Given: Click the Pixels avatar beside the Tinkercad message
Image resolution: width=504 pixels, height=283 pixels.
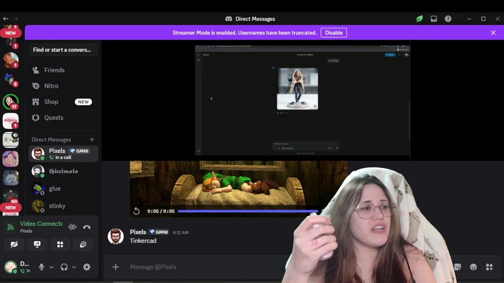Looking at the screenshot, I should coord(116,236).
